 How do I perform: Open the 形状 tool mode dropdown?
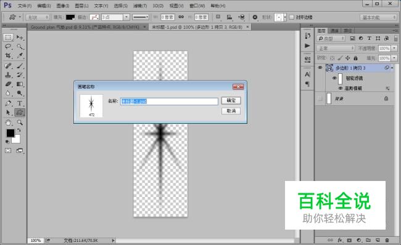(x=38, y=17)
